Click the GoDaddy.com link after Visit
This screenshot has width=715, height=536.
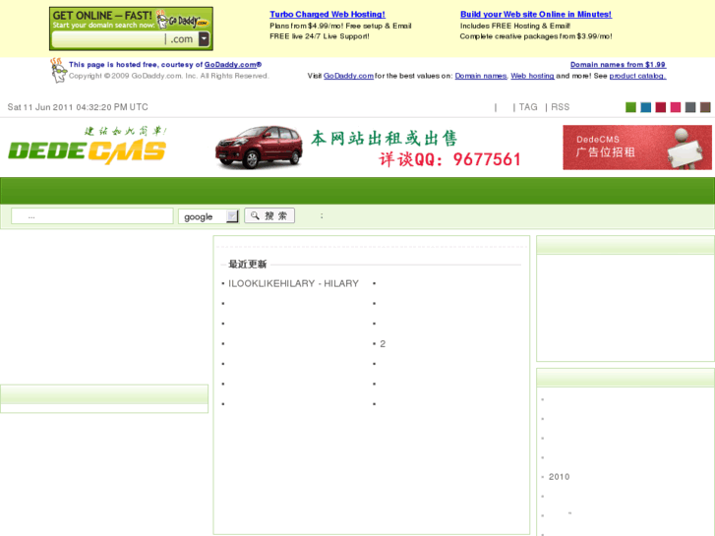[x=348, y=76]
